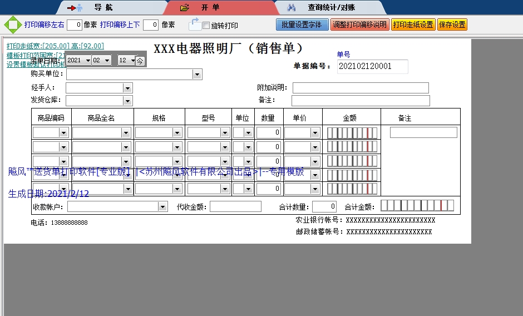
Task: Expand the 收款帐户 dropdown
Action: point(162,207)
